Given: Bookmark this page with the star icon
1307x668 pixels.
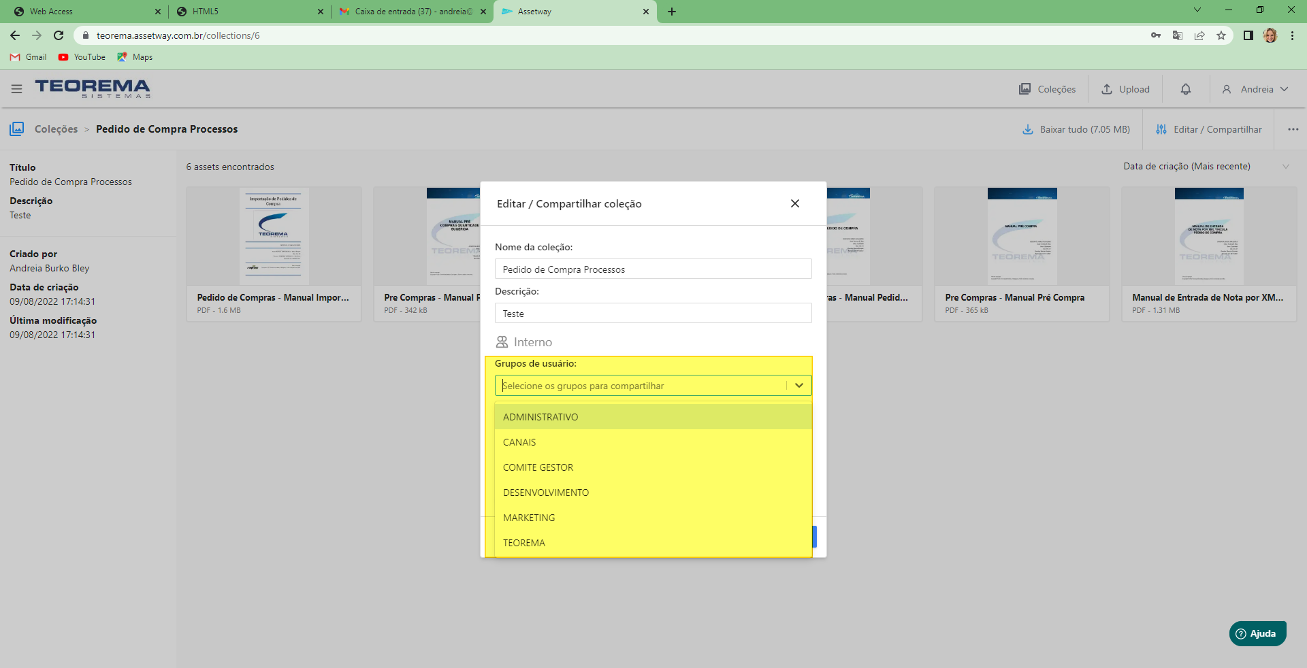Looking at the screenshot, I should (x=1221, y=35).
